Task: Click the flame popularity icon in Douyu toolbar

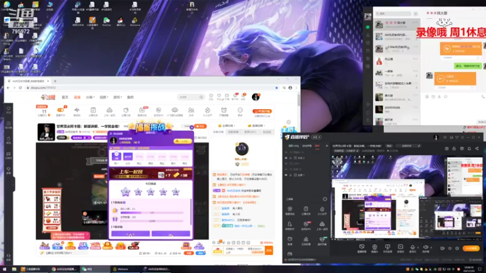Action: (207, 110)
